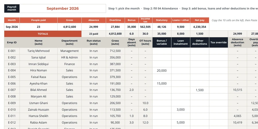Select the name Hamza Sheikh

[38, 116]
